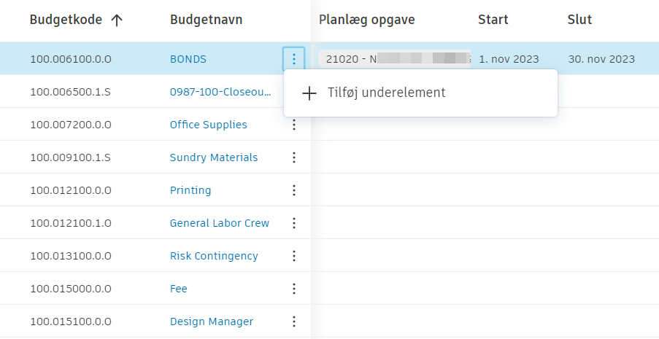Click the Start column header
The image size is (659, 339).
(493, 20)
